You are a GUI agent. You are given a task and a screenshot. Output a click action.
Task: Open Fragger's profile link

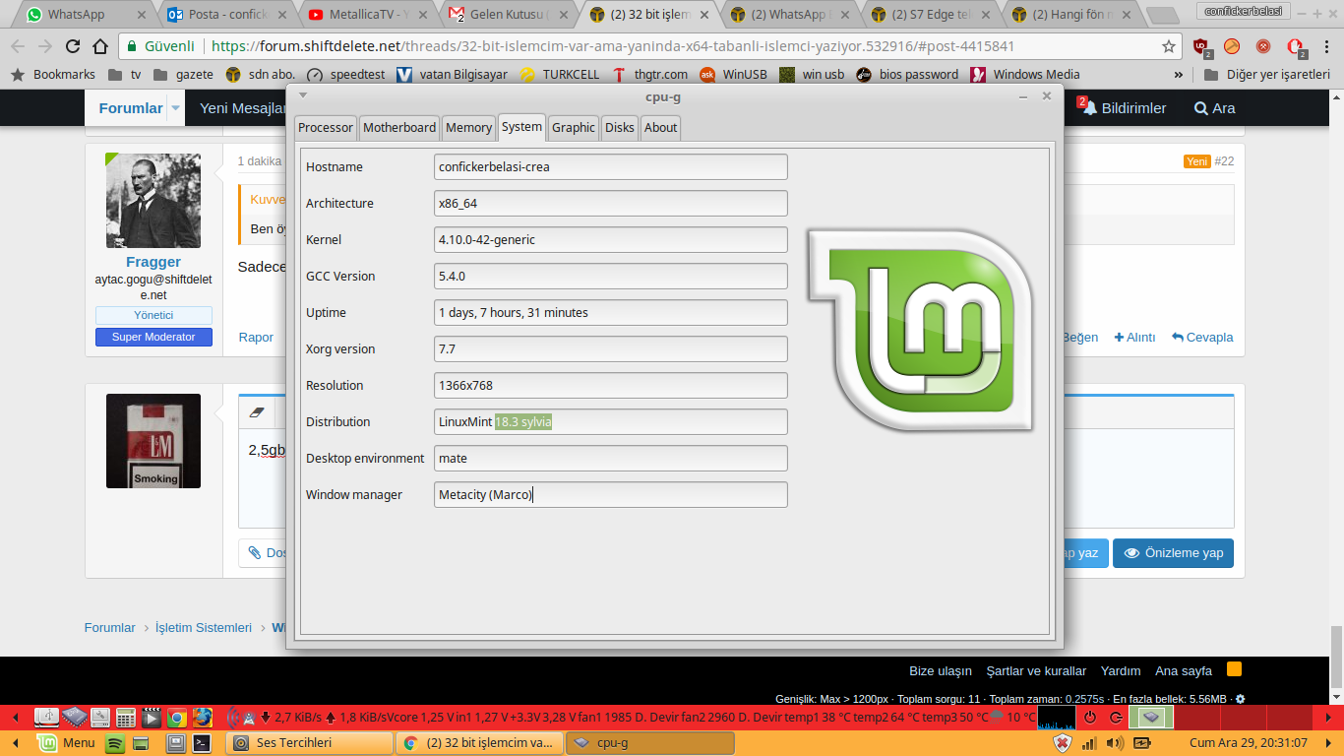point(153,262)
